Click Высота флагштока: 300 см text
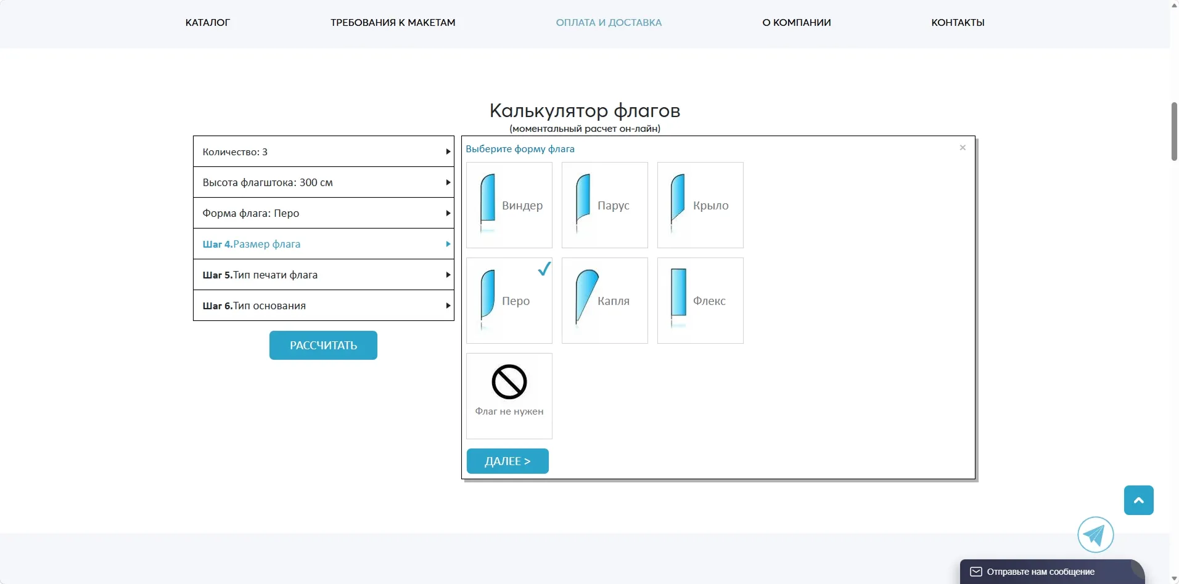This screenshot has height=584, width=1179. [x=268, y=183]
